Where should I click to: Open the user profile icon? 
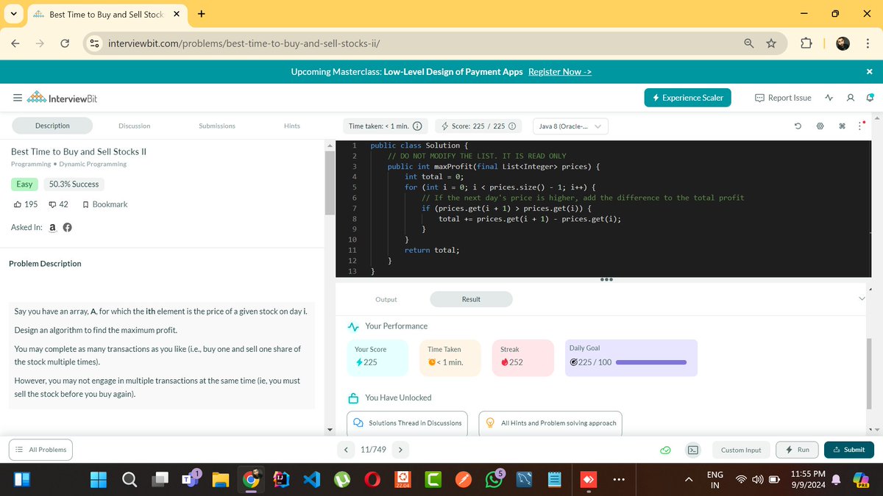(x=851, y=98)
